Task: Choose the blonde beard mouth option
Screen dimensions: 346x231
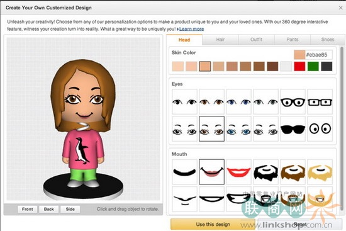Action: 320,172
